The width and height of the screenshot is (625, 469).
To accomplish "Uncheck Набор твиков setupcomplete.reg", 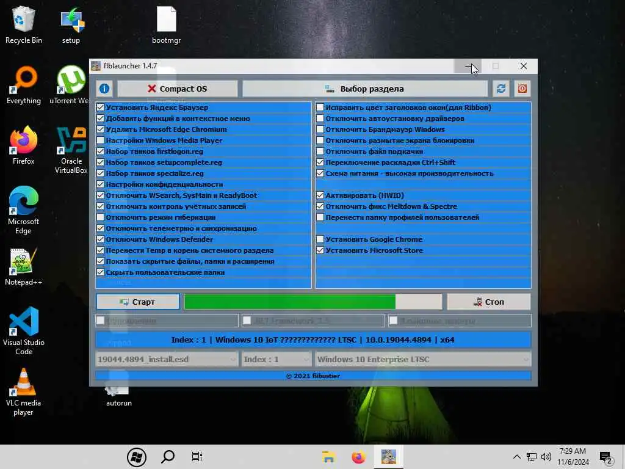I will pyautogui.click(x=101, y=162).
